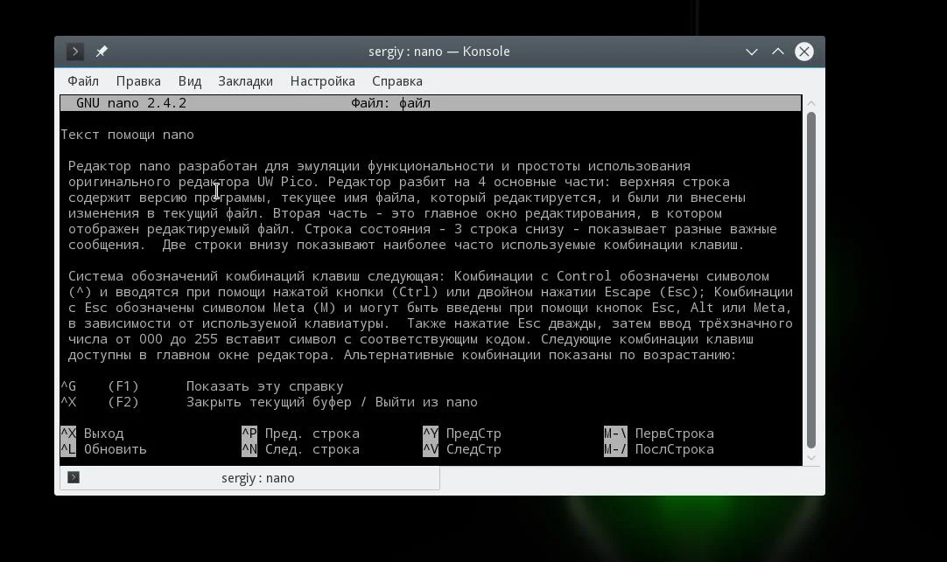Click the 'GNU nano 2.4.2' header text
947x562 pixels.
pyautogui.click(x=131, y=103)
